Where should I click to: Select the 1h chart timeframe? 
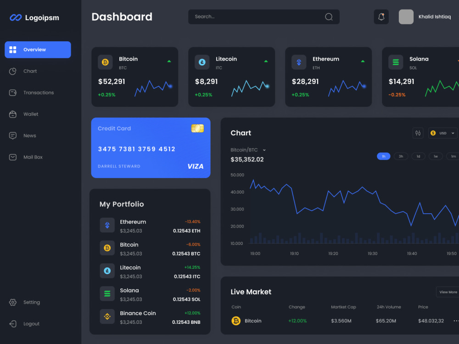383,156
